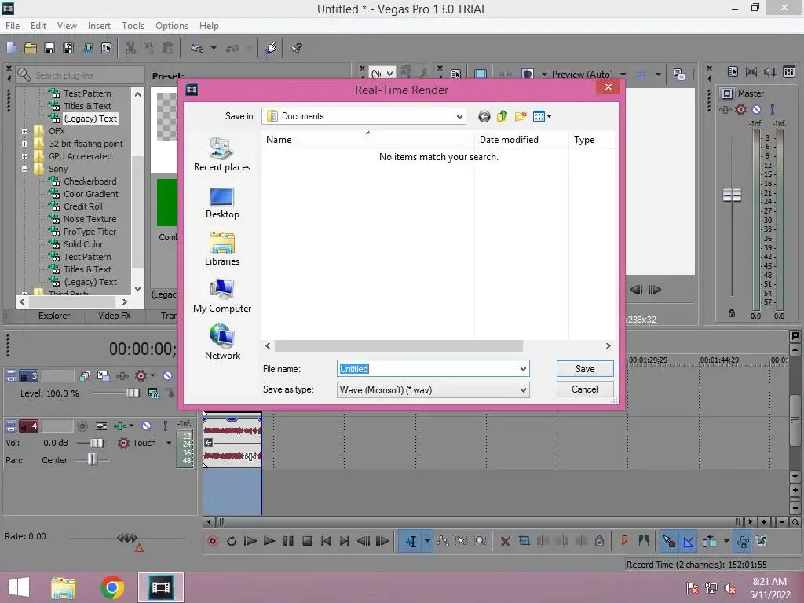Select the Envelope Edit tool
Viewport: 804px width, 603px height.
(x=443, y=541)
